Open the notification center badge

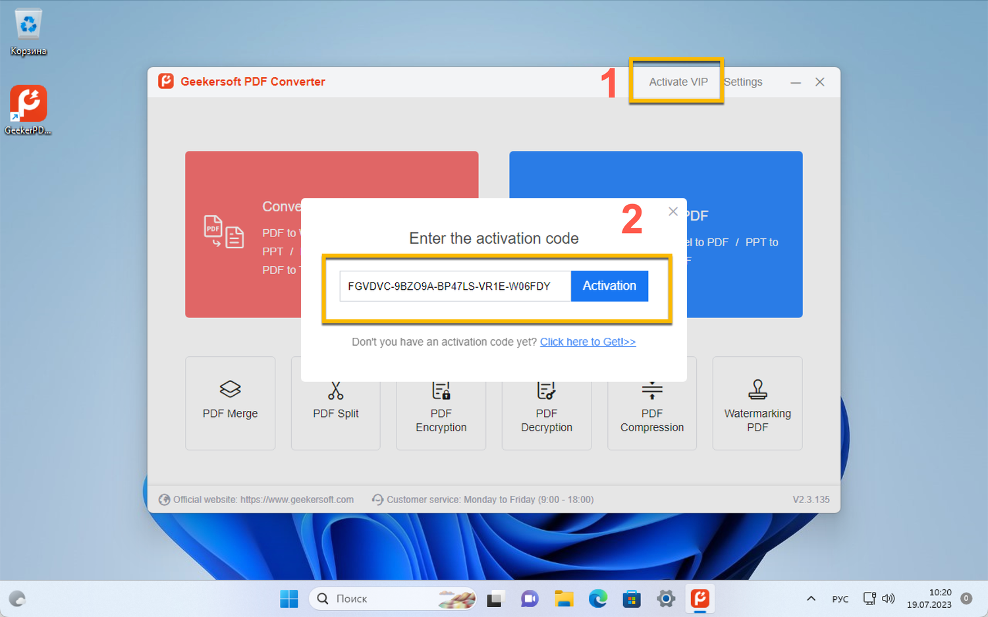pyautogui.click(x=966, y=599)
